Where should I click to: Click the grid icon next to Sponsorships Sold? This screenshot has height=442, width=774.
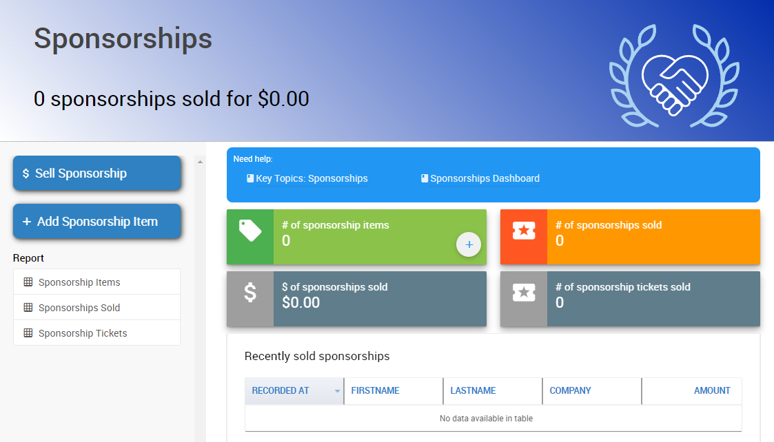[x=28, y=308]
